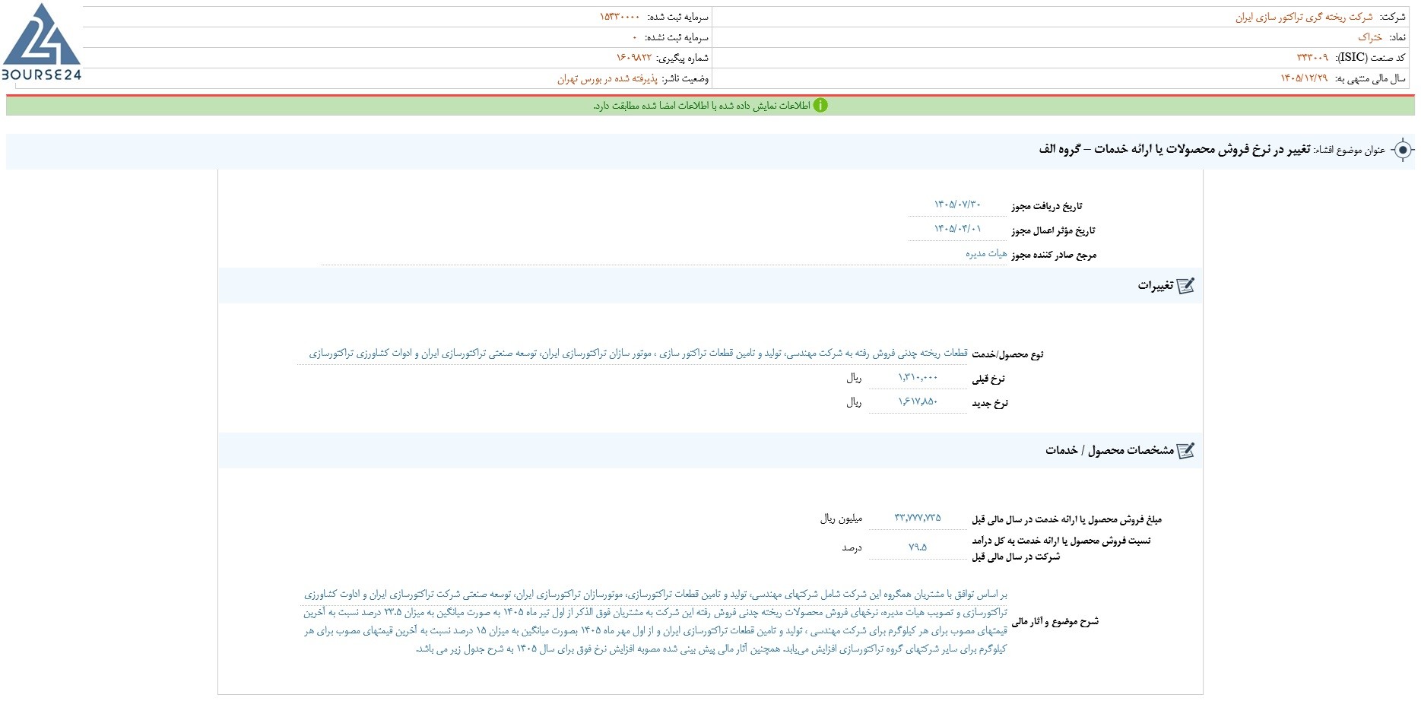Click the unregistered capital value ۰
The height and width of the screenshot is (701, 1421).
tap(635, 37)
